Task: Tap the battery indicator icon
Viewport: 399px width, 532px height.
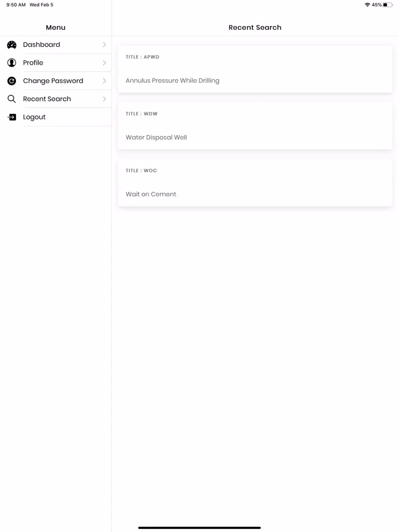Action: pyautogui.click(x=388, y=5)
